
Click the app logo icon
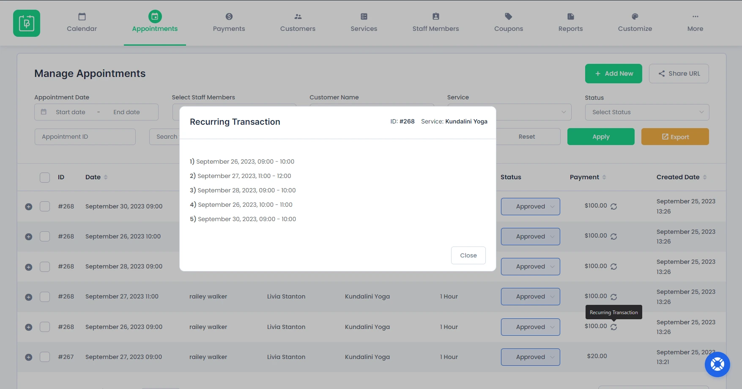click(27, 23)
